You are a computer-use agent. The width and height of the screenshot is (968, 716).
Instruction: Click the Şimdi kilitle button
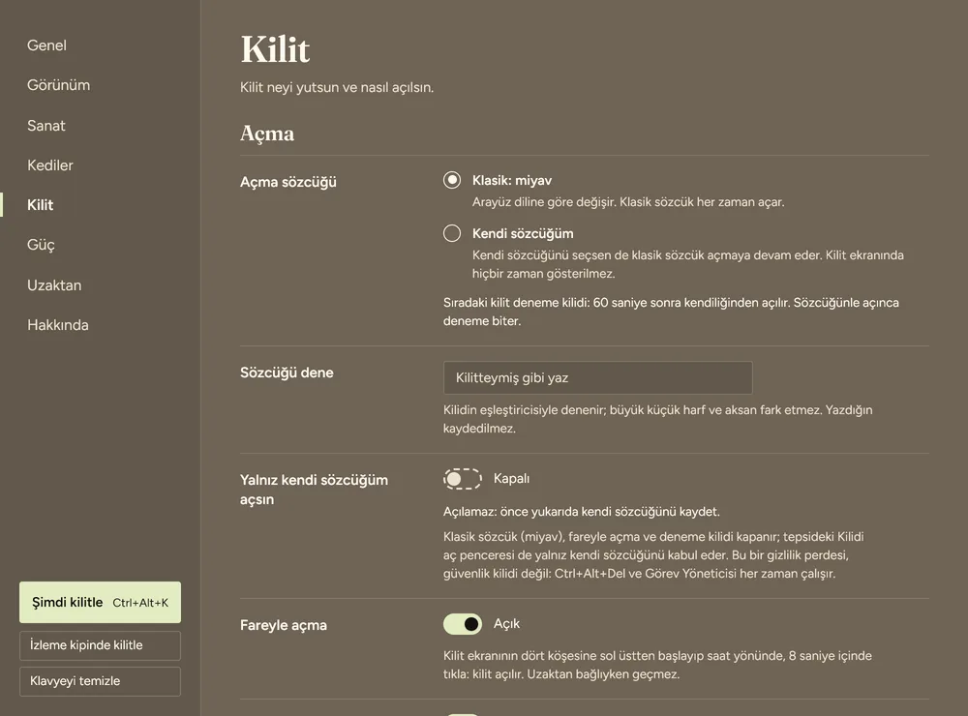click(100, 603)
